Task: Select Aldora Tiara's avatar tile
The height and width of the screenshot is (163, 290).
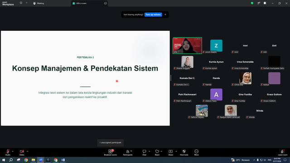Action: click(x=216, y=95)
